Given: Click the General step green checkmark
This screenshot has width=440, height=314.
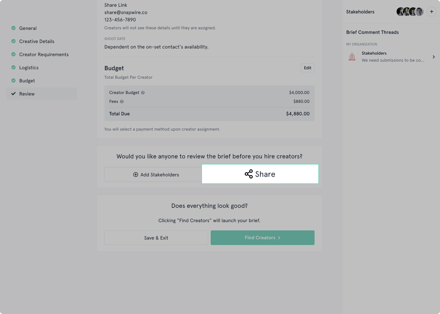Looking at the screenshot, I should (13, 28).
